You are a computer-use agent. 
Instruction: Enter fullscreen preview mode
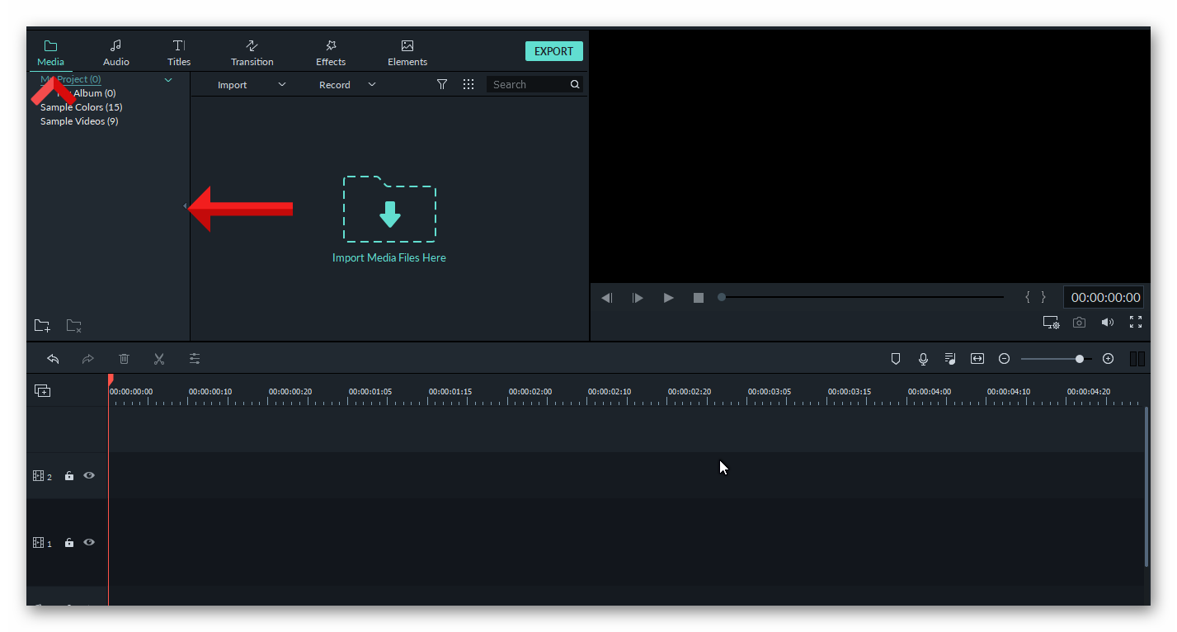point(1136,323)
